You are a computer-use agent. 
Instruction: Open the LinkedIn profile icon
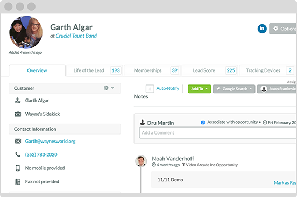click(262, 29)
